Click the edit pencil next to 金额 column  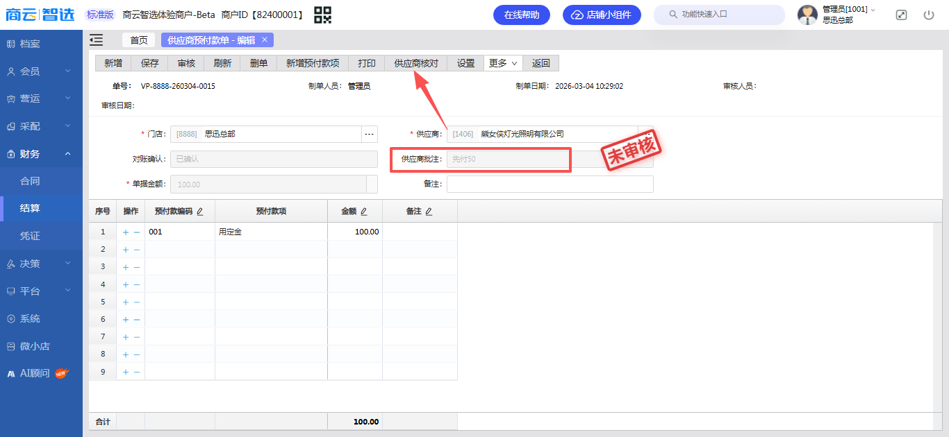[363, 212]
